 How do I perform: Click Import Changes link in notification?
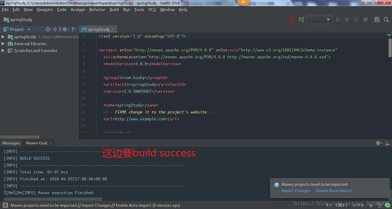click(296, 191)
